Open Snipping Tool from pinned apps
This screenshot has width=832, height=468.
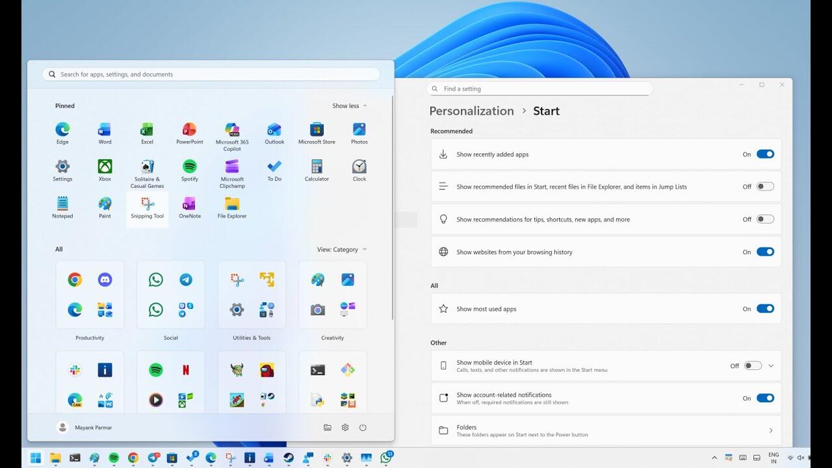(147, 207)
